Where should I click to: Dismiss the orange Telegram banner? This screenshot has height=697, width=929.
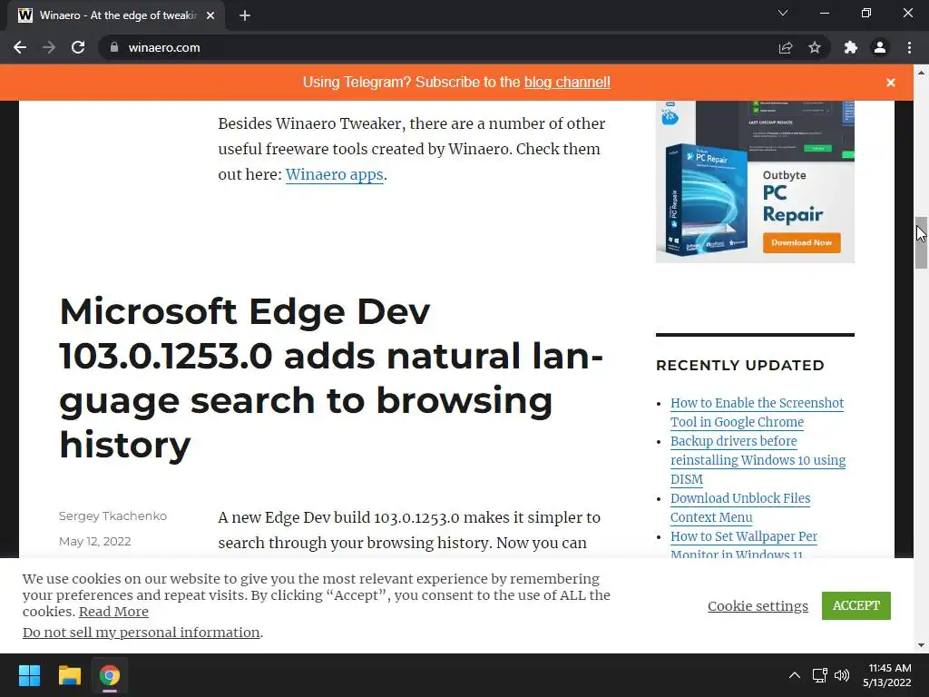tap(891, 83)
